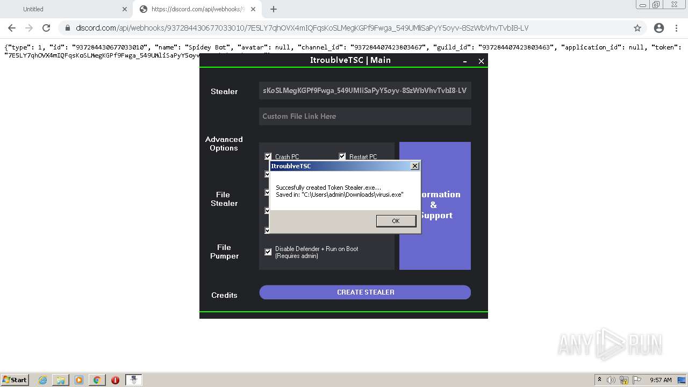This screenshot has height=387, width=688.
Task: Select the discord.com webhooks tab
Action: point(197,9)
